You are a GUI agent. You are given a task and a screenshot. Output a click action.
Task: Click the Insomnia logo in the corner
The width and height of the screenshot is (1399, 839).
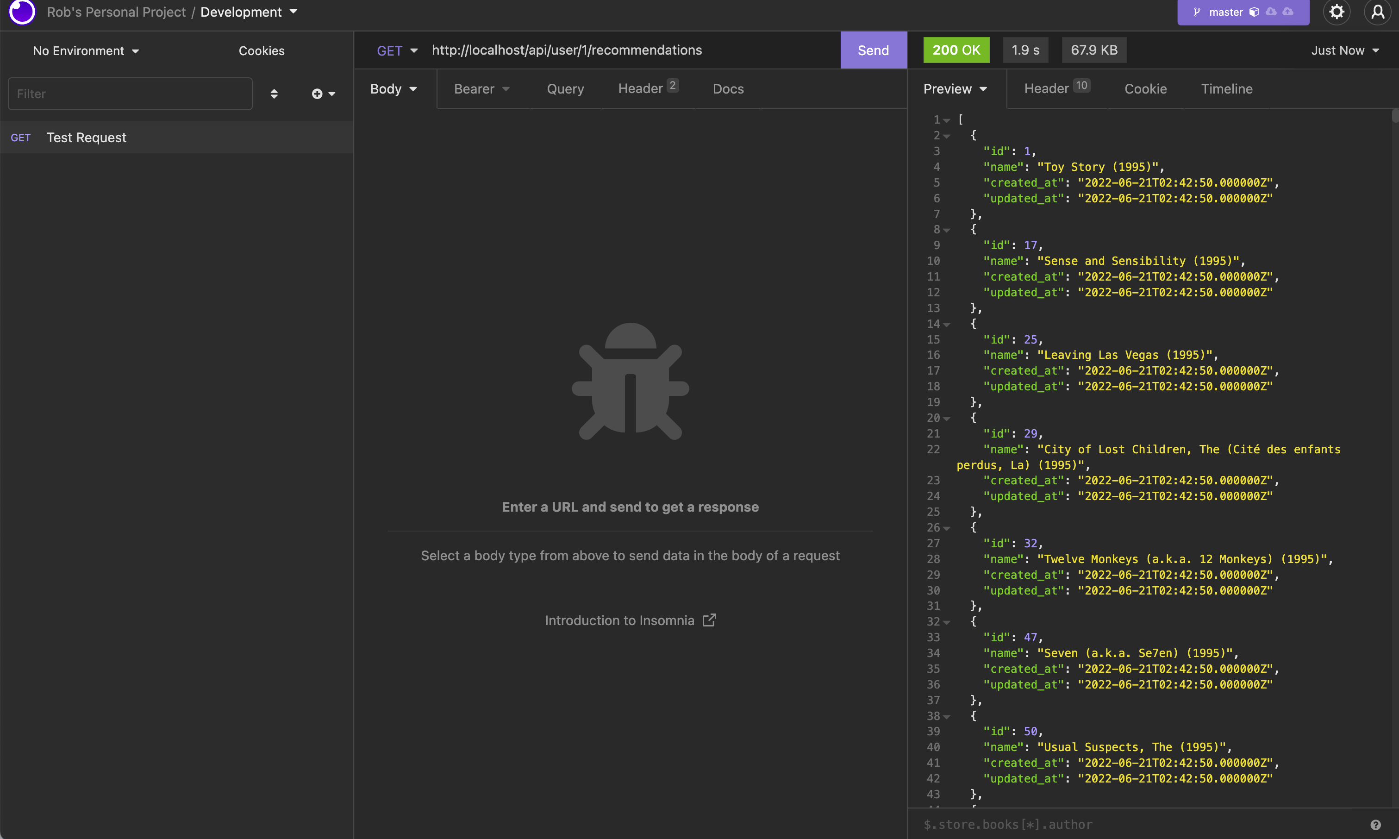[x=21, y=12]
